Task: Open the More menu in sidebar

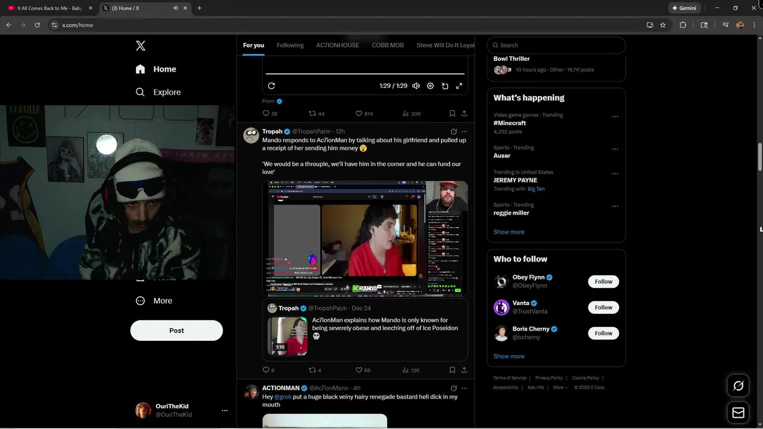Action: click(154, 301)
